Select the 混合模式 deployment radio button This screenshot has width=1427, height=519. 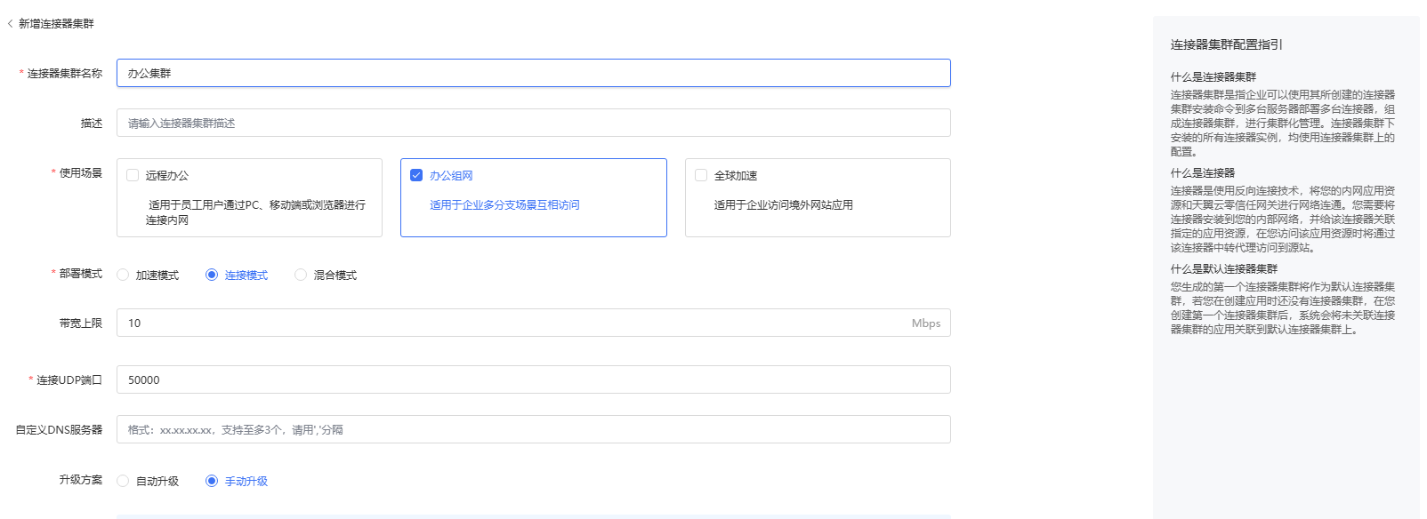[x=301, y=275]
